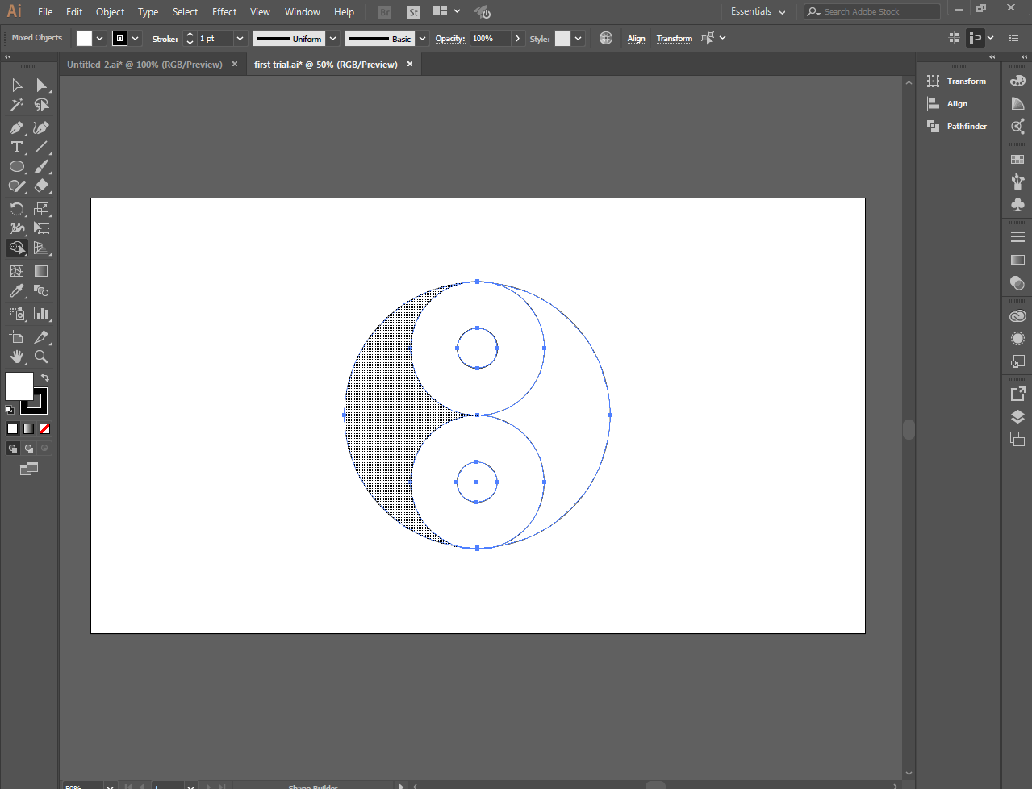Pick the Paintbrush tool
The width and height of the screenshot is (1032, 789).
(x=41, y=166)
